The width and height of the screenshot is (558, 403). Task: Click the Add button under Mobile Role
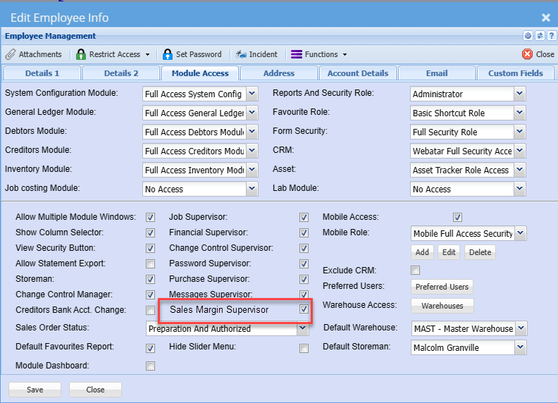pos(422,252)
